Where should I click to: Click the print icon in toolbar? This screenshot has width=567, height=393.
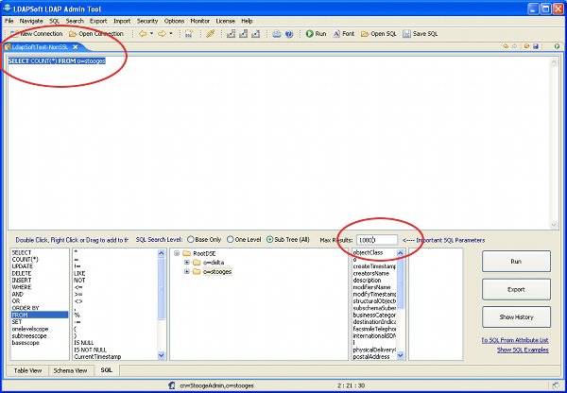pos(276,33)
